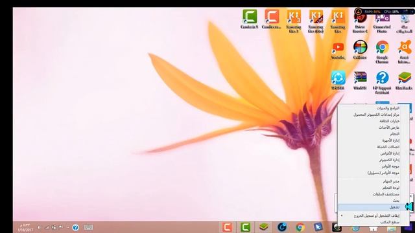This screenshot has height=233, width=415.
Task: Open the Samsung Kies 3 desktop icon
Action: pos(294,21)
